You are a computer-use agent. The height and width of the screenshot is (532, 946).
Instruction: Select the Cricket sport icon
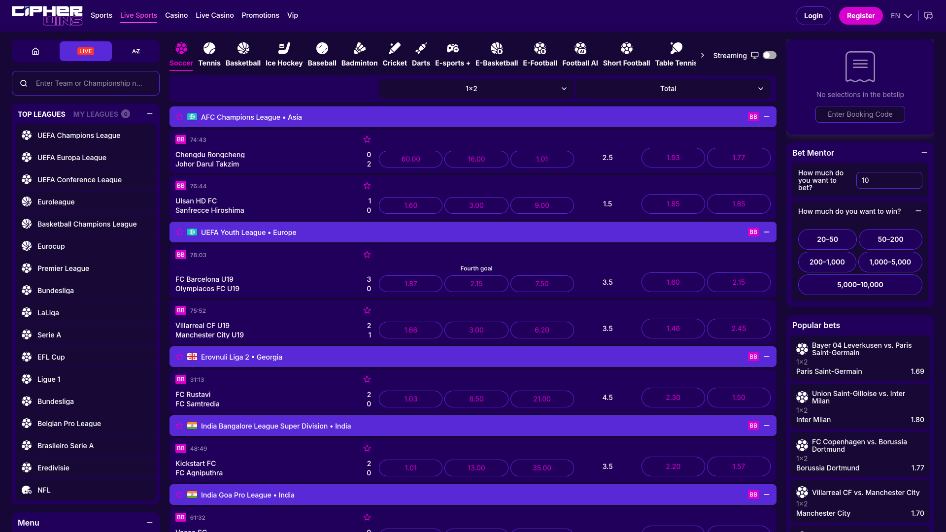395,48
